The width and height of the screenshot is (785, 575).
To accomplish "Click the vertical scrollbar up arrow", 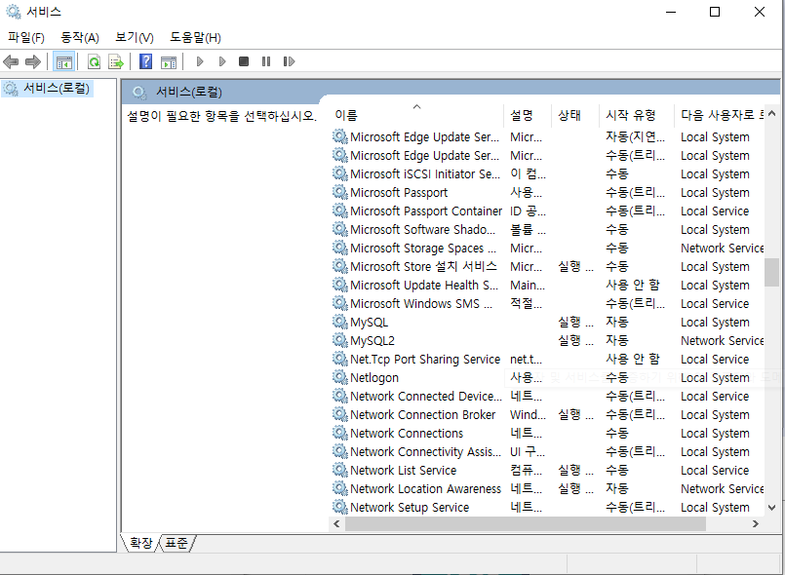I will pyautogui.click(x=771, y=114).
